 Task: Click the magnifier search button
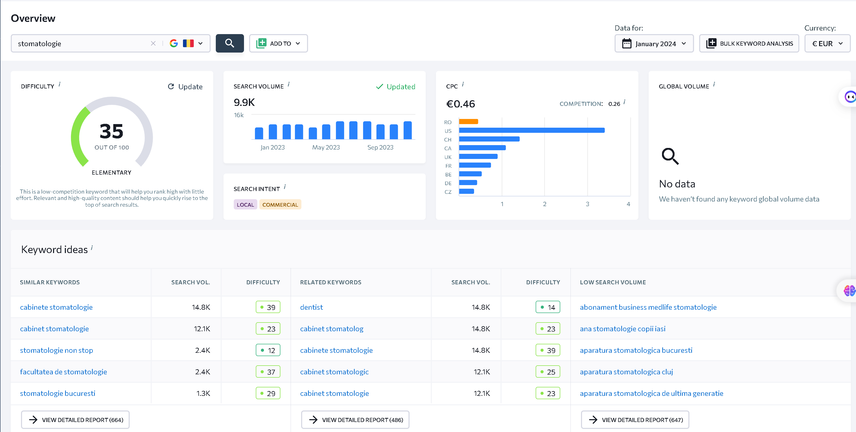coord(230,43)
